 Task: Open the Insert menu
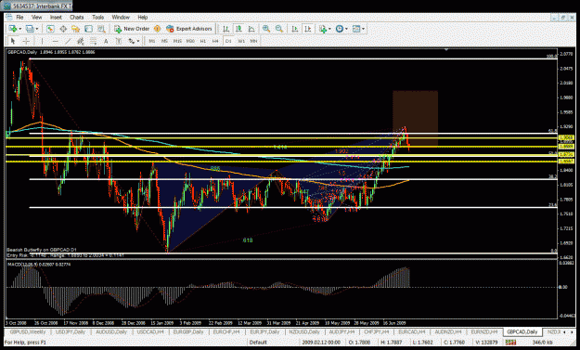[x=56, y=18]
